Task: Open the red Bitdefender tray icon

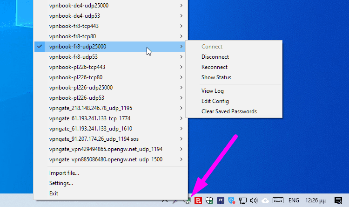Action: point(198,200)
